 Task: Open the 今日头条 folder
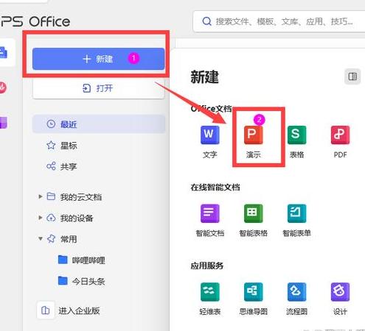coord(88,281)
